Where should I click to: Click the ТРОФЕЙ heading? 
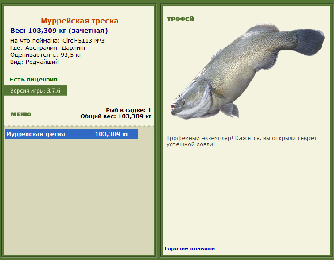[180, 19]
